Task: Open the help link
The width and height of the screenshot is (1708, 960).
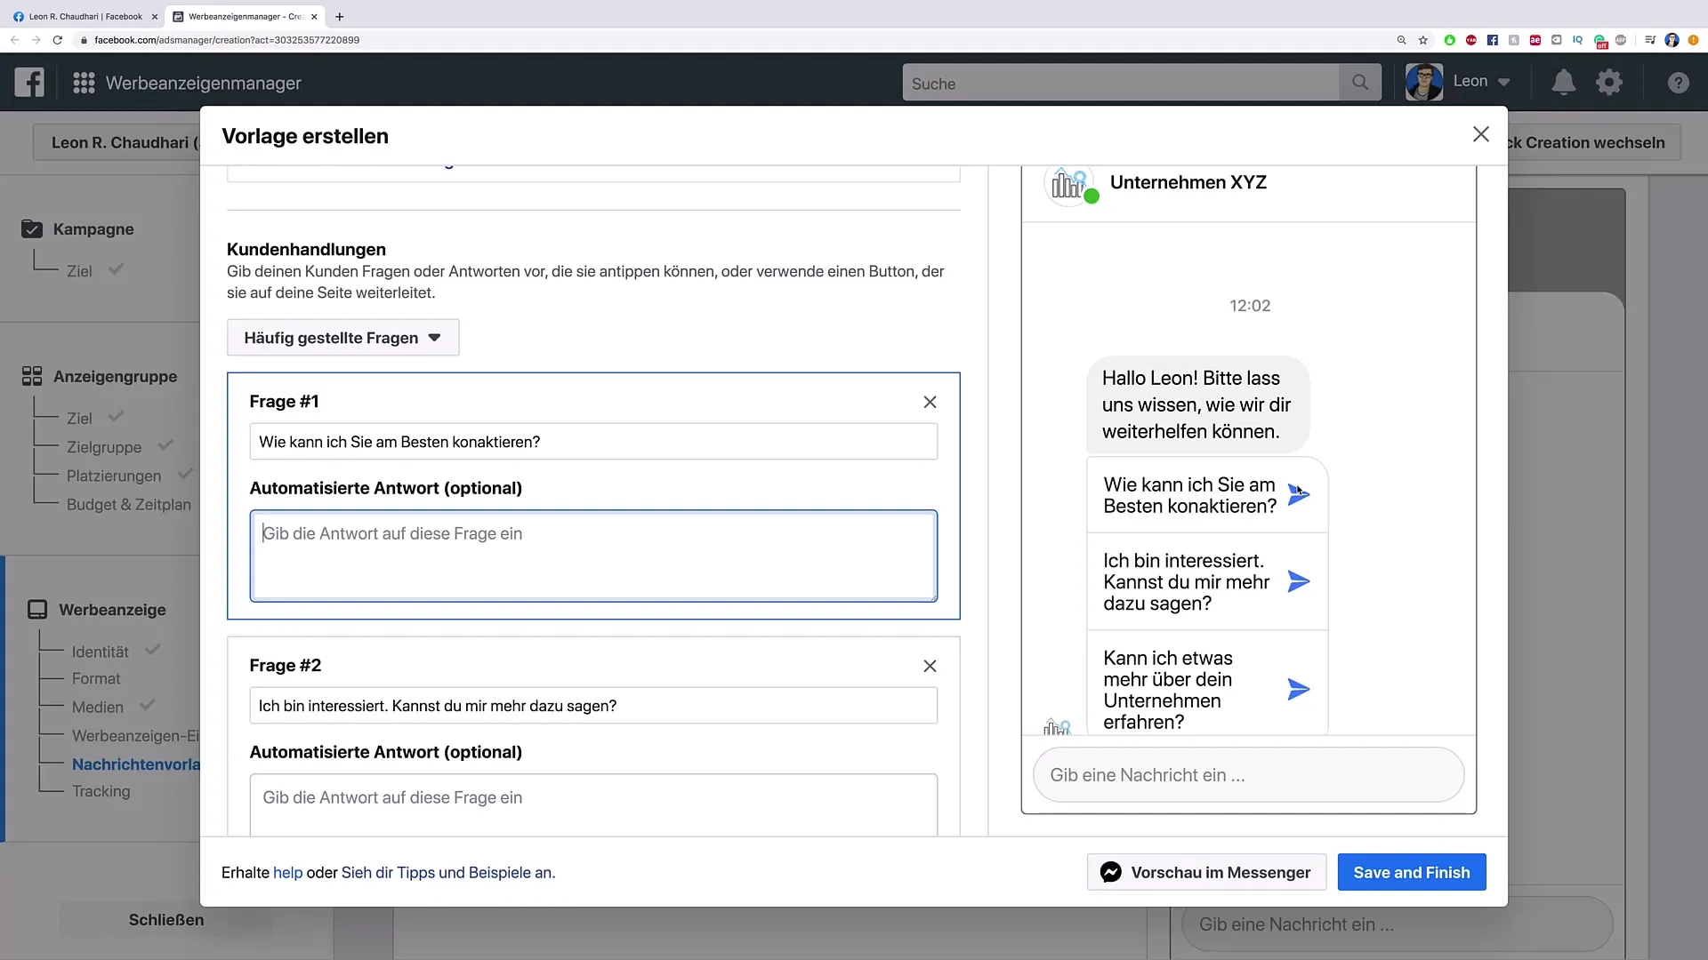Action: (287, 872)
